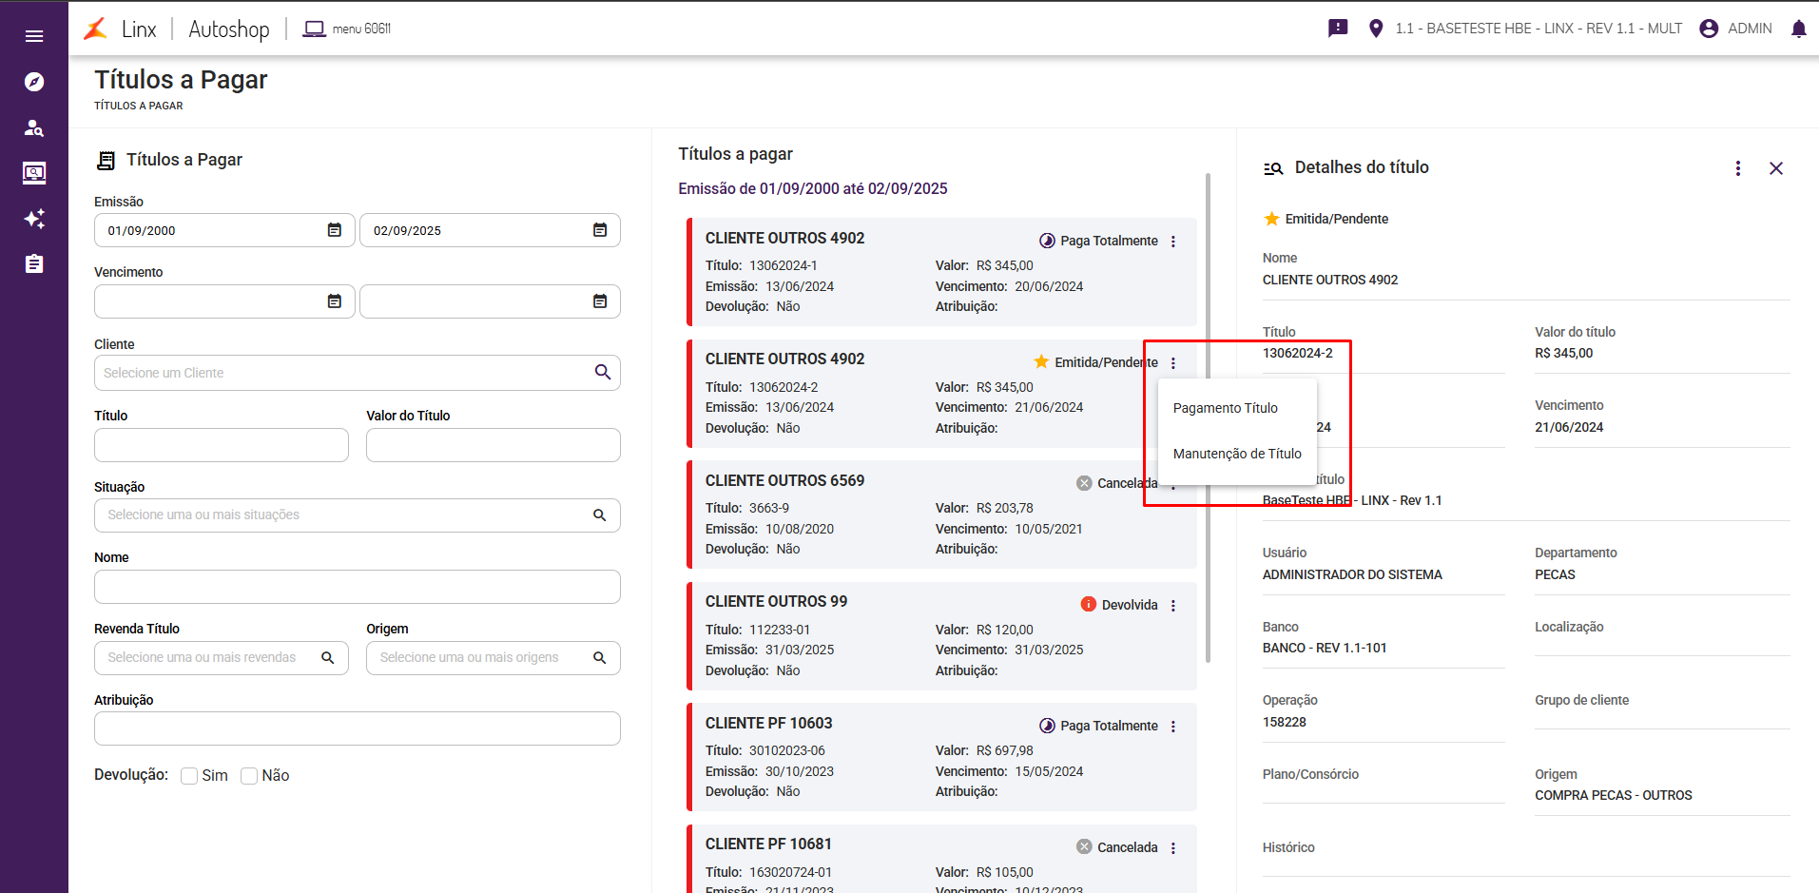Viewport: 1819px width, 893px height.
Task: Open the user search sidebar icon
Action: [x=34, y=127]
